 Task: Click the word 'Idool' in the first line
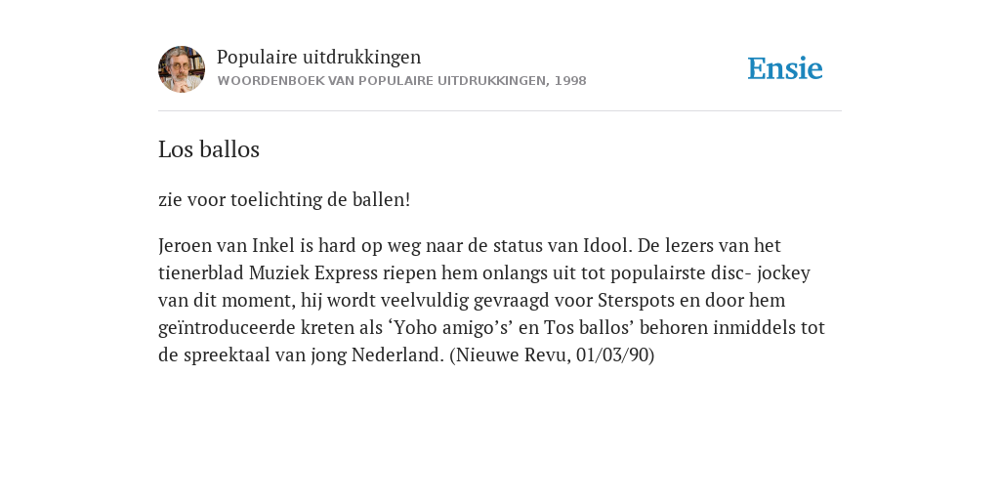[607, 245]
